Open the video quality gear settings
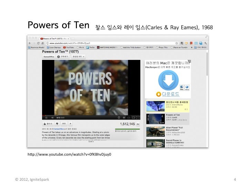This screenshot has width=251, height=188. 119,118
